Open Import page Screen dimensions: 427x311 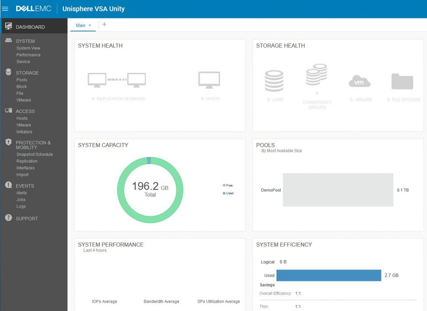[23, 175]
